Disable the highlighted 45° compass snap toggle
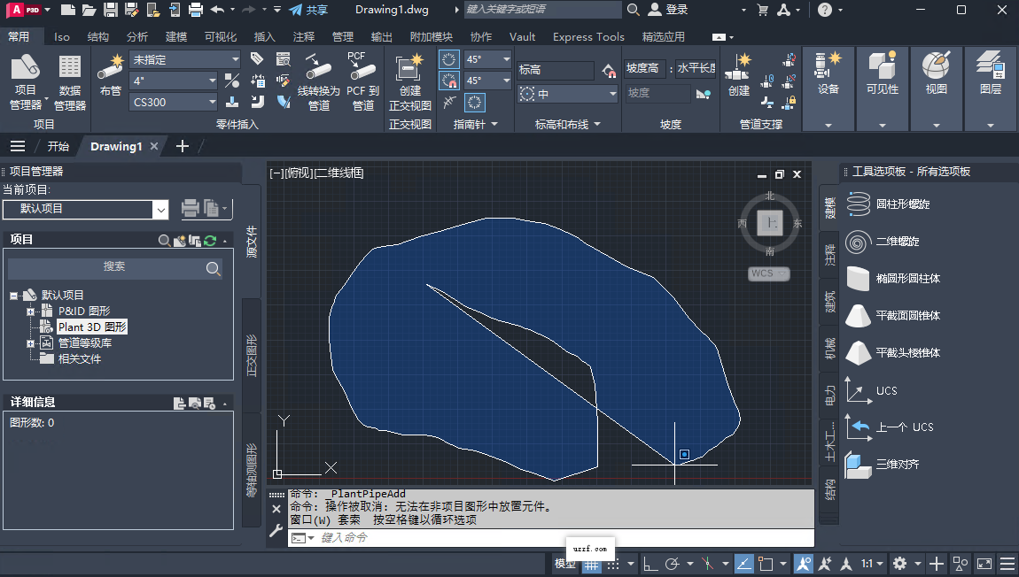 (448, 81)
